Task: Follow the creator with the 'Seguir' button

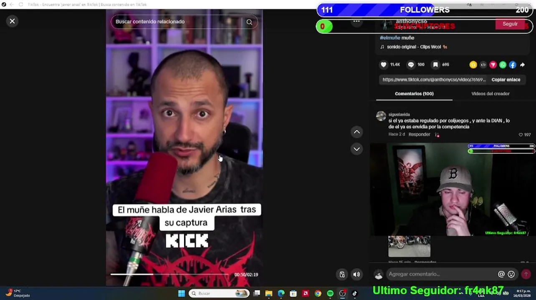Action: (x=510, y=24)
